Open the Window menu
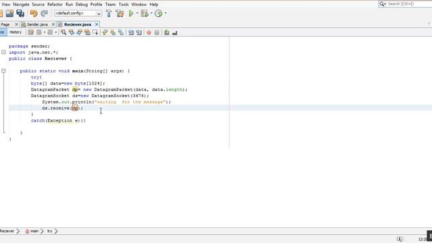 (x=139, y=5)
